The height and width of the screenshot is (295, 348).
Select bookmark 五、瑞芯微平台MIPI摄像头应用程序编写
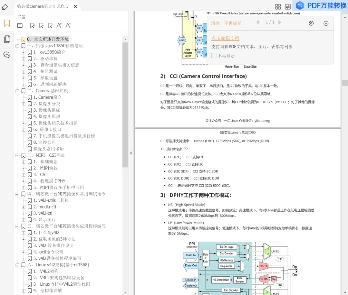pos(66,226)
